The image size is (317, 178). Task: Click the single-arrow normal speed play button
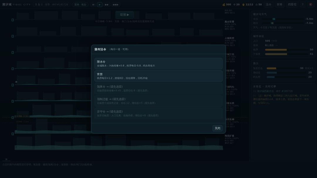pos(100,4)
